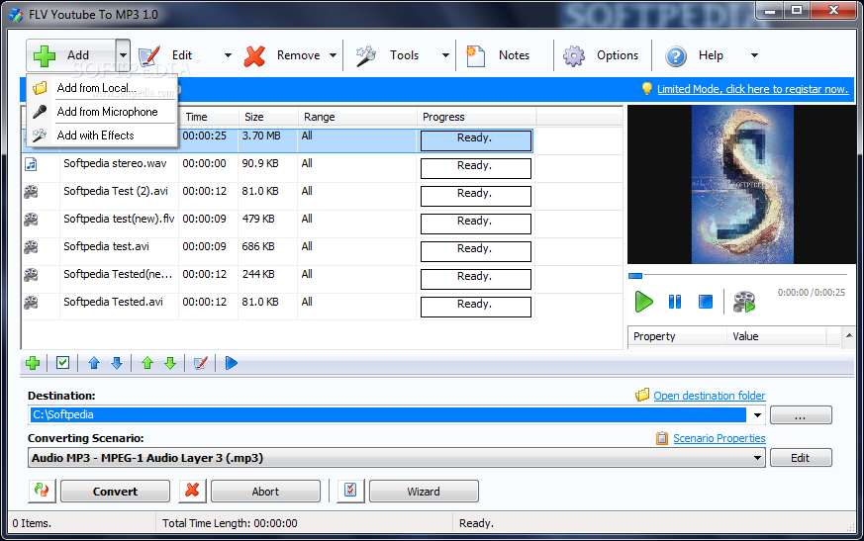Click the small green plus add icon

pos(33,363)
